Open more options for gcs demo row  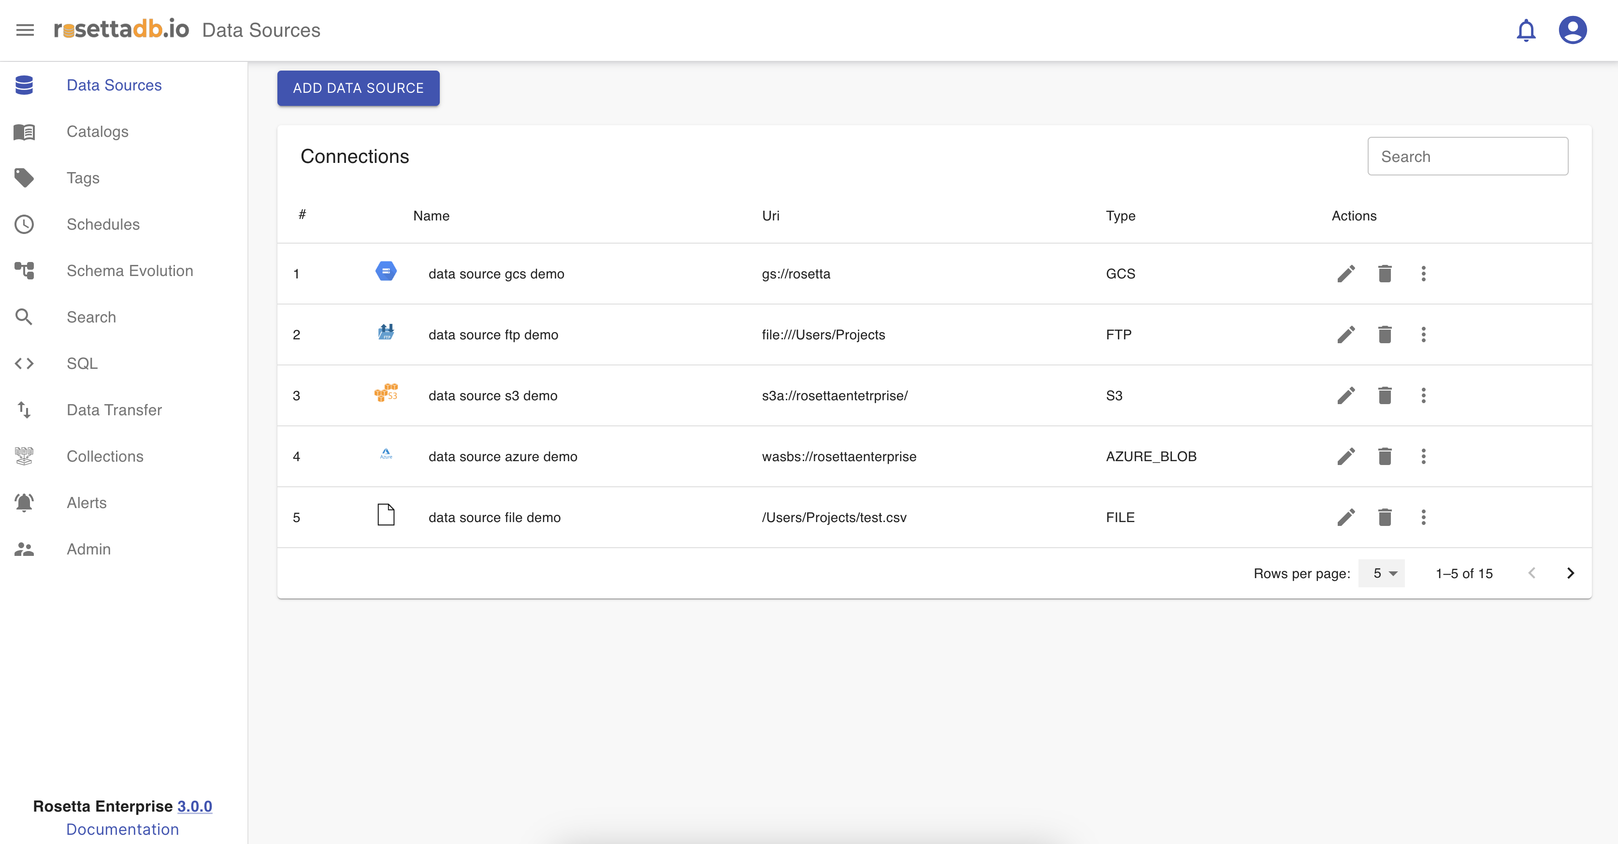point(1423,274)
